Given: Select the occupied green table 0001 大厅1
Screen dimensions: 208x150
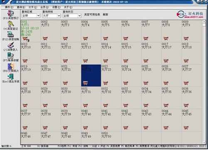Looking at the screenshot, I should (30, 31).
